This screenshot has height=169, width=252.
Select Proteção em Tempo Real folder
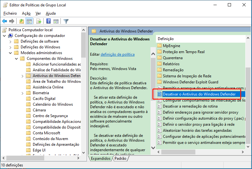pos(184,52)
